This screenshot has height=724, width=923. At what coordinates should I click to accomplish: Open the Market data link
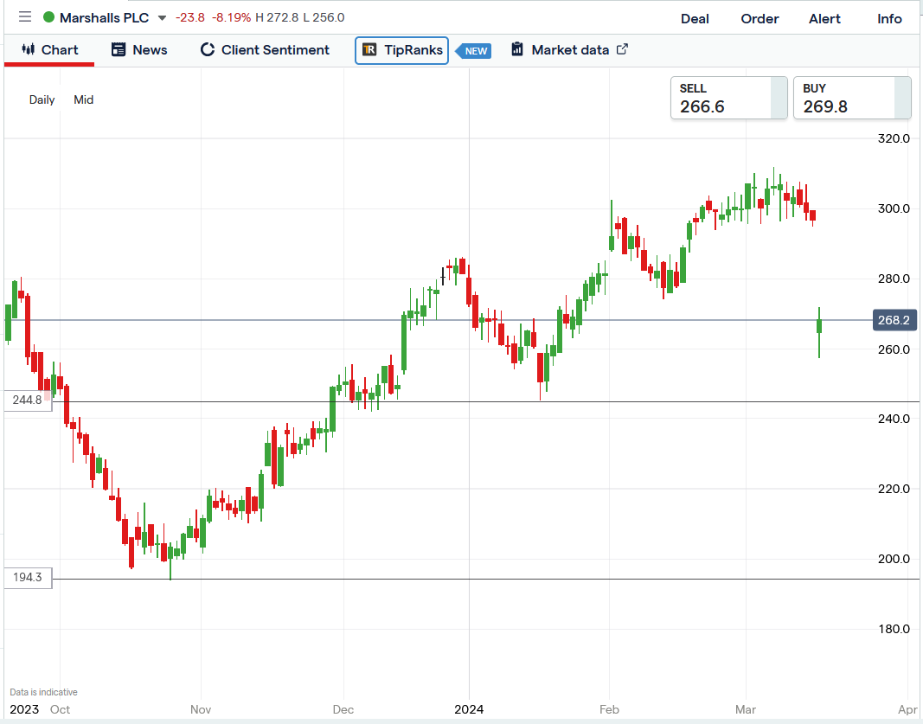[569, 50]
